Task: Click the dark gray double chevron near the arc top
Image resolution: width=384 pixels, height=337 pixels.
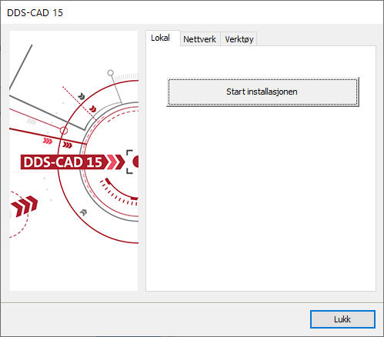Action: pyautogui.click(x=82, y=96)
